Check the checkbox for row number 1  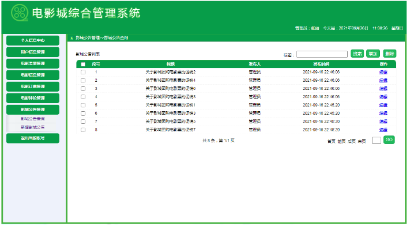(83, 72)
